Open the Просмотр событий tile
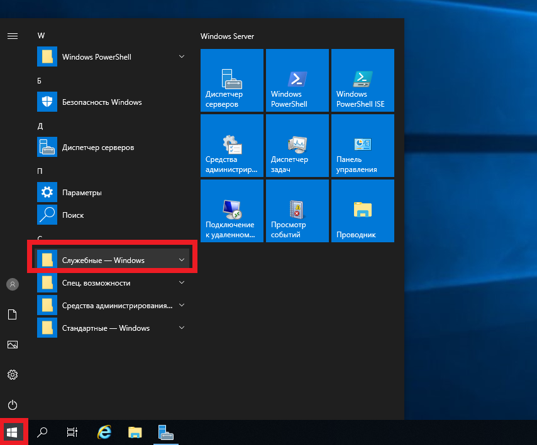537x445 pixels. (x=297, y=211)
